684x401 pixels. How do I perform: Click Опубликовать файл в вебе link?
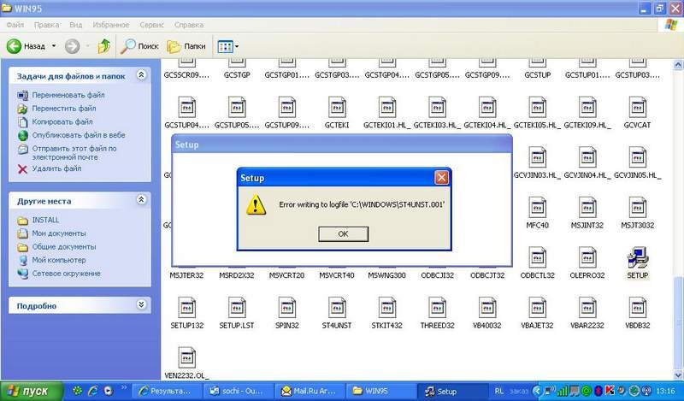(x=79, y=135)
